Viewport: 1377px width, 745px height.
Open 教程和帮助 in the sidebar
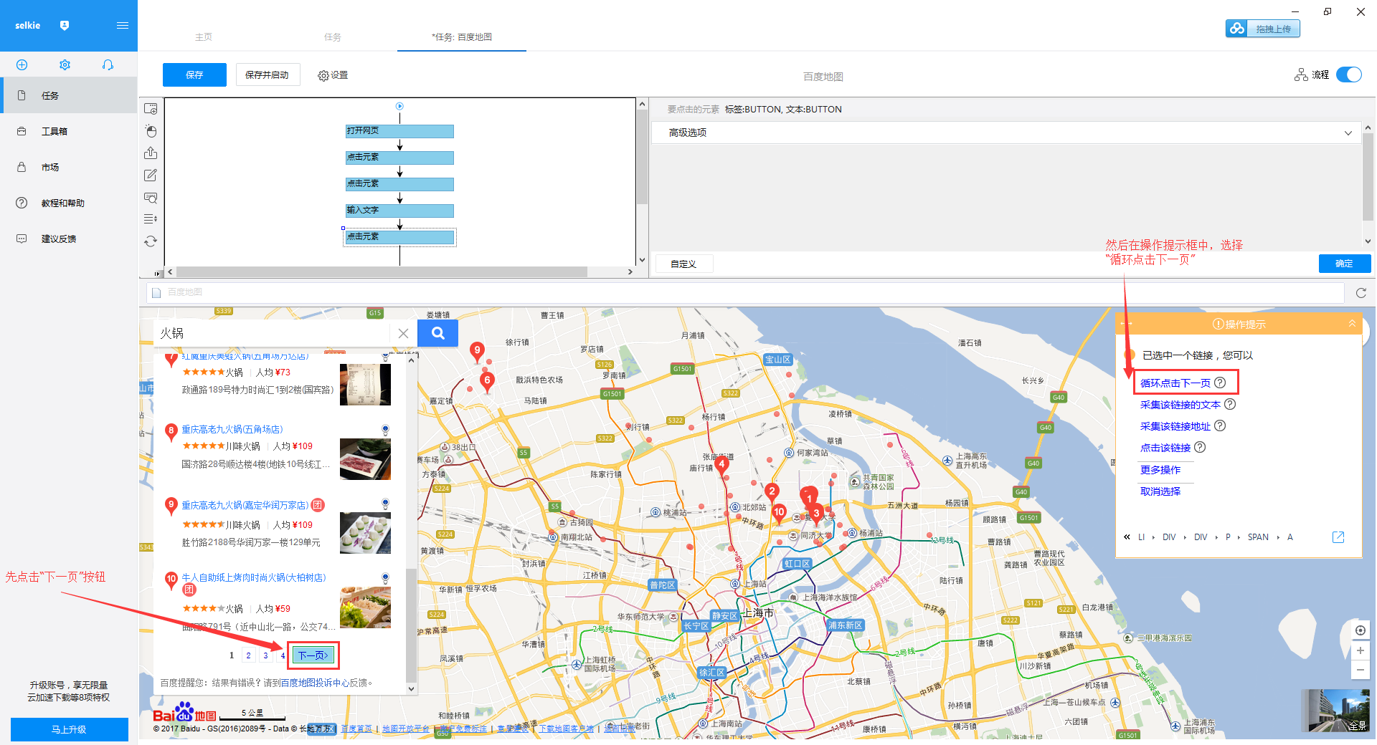(69, 203)
